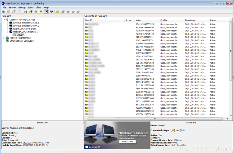Click Active status of row valued 279314.958084158
The height and width of the screenshot is (154, 234).
click(x=213, y=82)
